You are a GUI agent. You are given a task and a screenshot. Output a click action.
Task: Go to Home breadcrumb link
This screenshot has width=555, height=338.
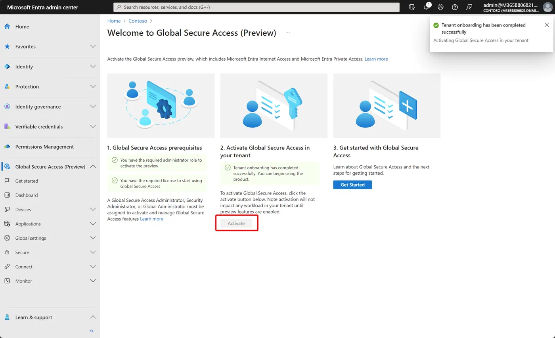click(114, 21)
